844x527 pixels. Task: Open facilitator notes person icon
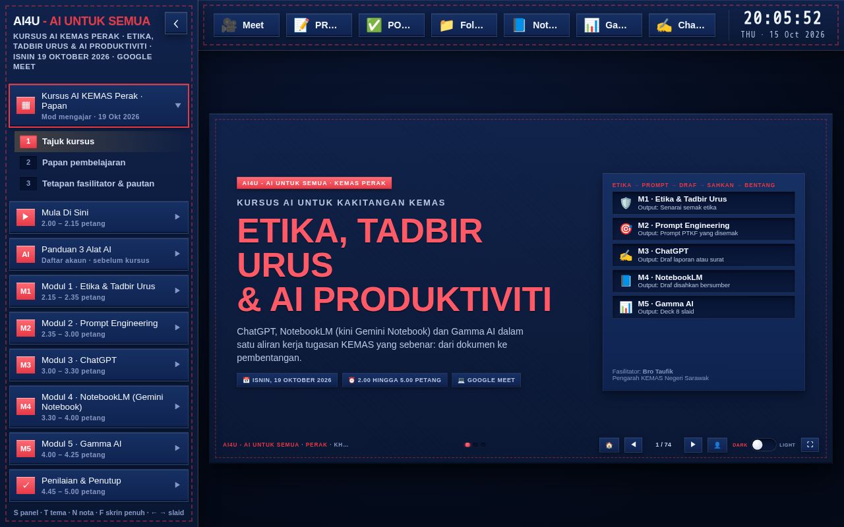pos(717,445)
